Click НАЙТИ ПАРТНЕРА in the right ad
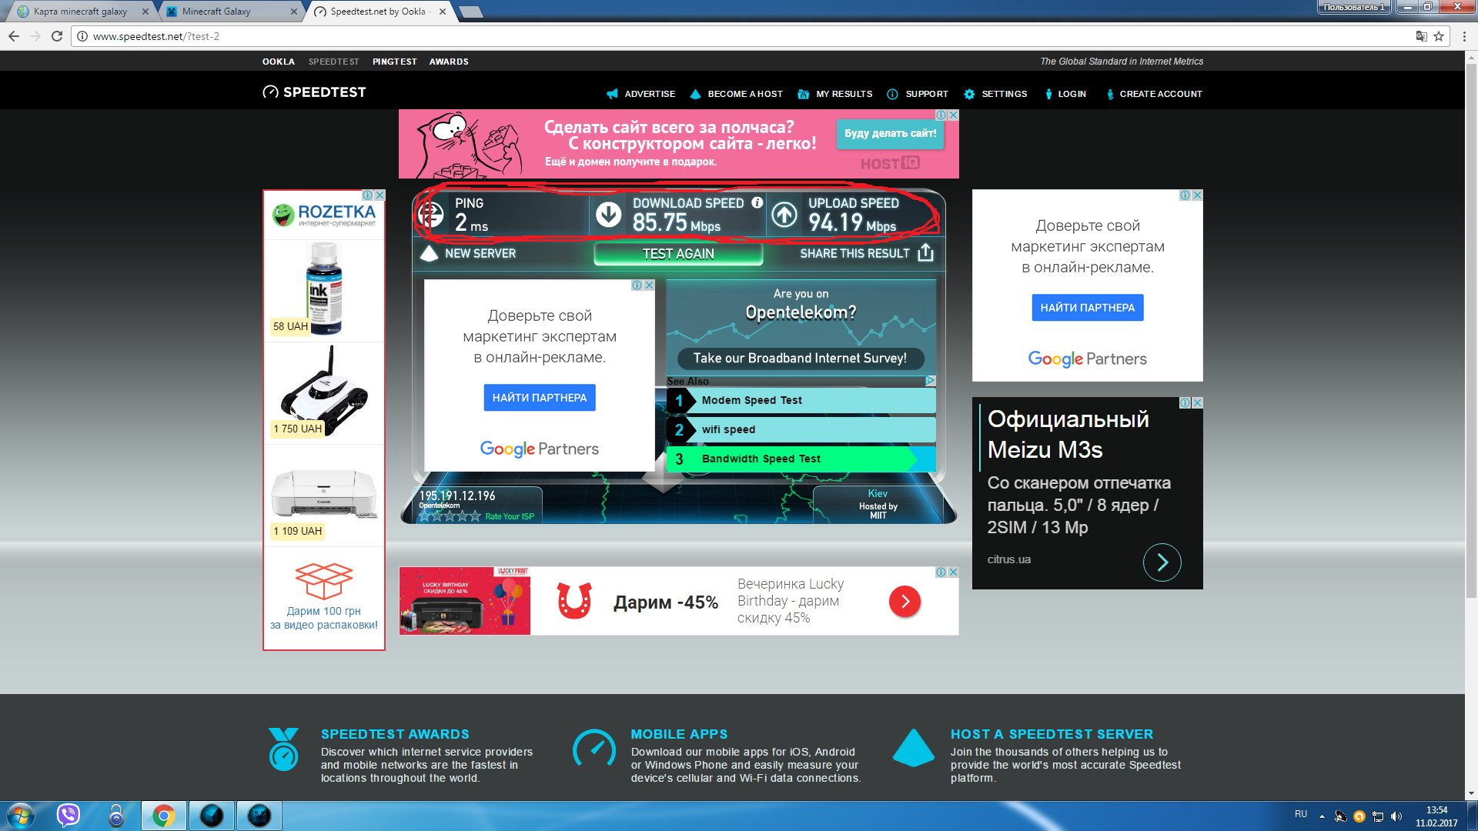This screenshot has height=831, width=1478. coord(1088,308)
